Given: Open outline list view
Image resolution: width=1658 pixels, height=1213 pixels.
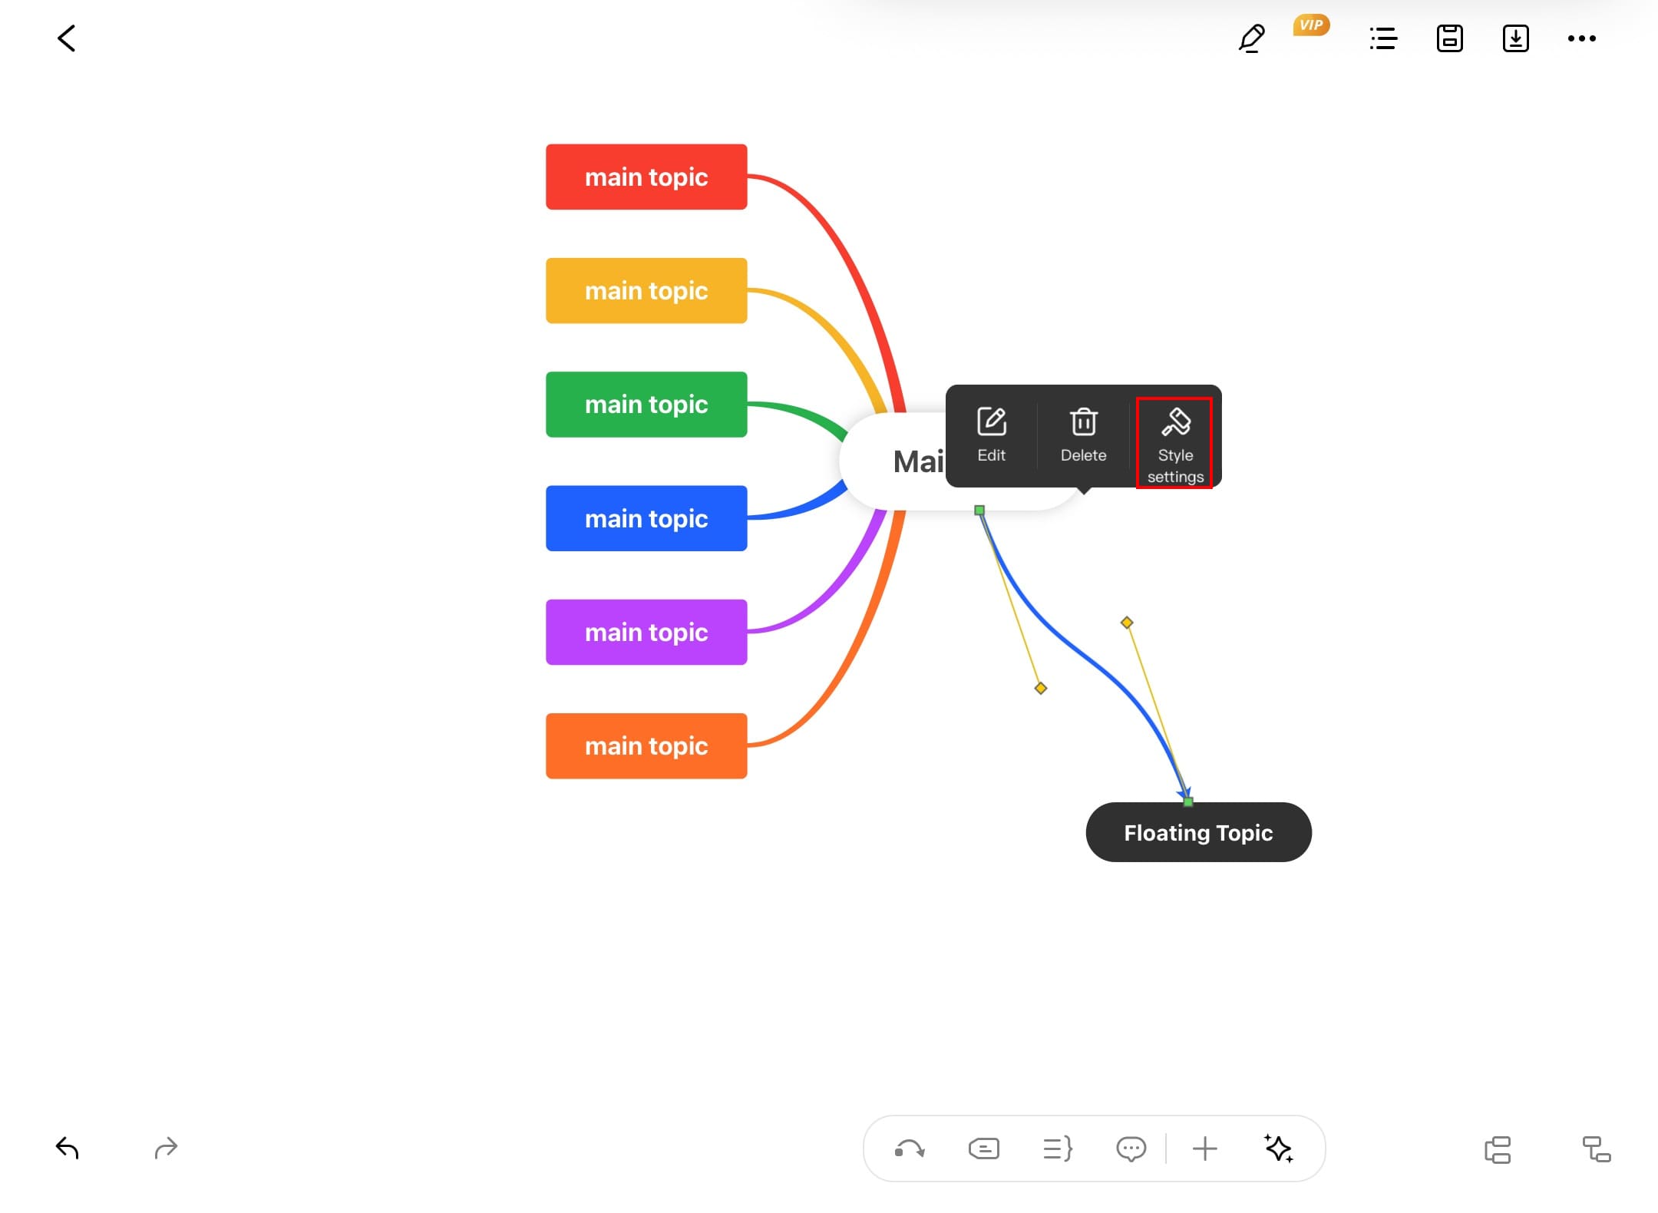Looking at the screenshot, I should [1383, 38].
